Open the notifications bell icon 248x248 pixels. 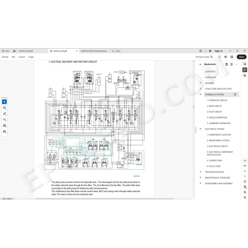tap(205, 51)
